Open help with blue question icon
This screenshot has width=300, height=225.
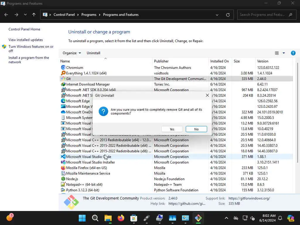293,53
